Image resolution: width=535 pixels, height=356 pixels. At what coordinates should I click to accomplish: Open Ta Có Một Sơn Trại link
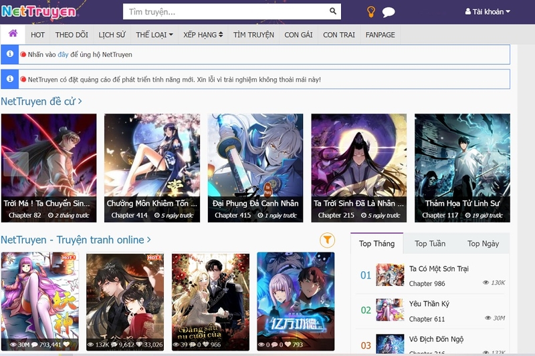point(439,269)
